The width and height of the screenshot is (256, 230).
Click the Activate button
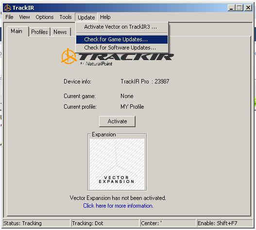coord(117,121)
